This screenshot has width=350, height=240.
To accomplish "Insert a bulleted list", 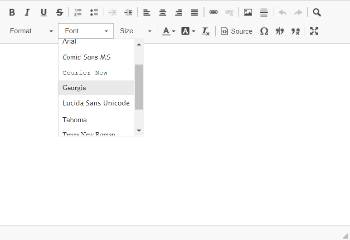I will click(x=94, y=12).
